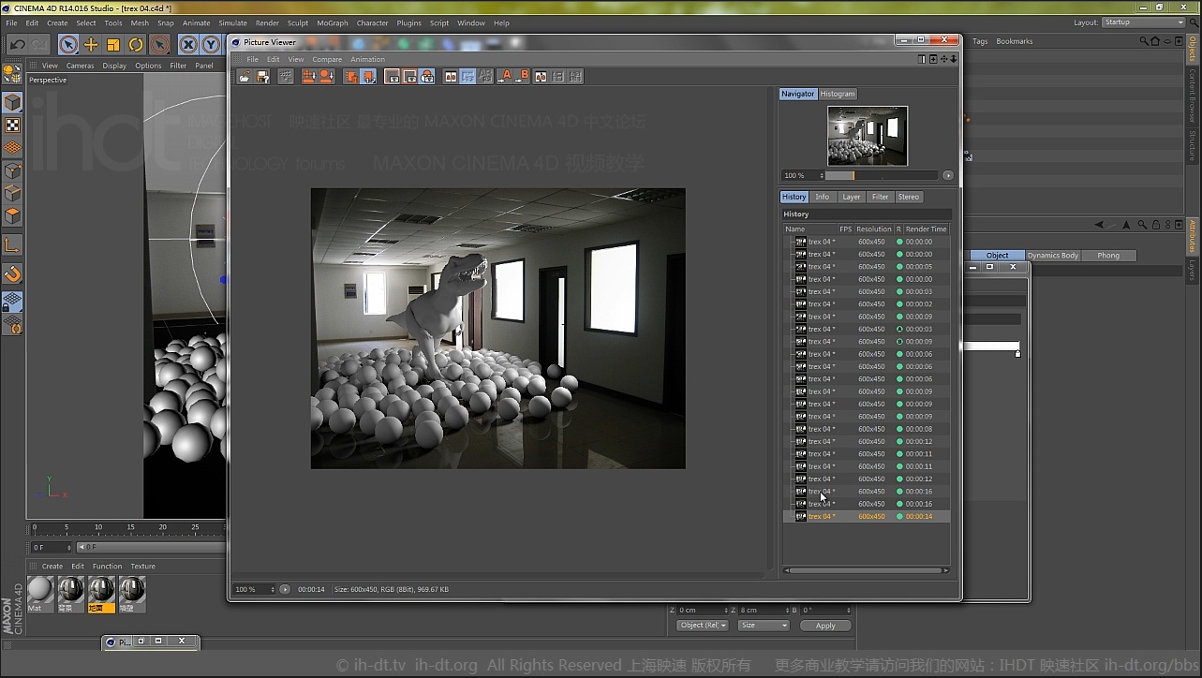Open the Size dropdown next to Apply
Image resolution: width=1202 pixels, height=678 pixels.
[x=763, y=625]
